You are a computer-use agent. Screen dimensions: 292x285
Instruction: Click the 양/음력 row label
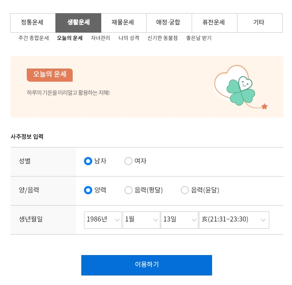pos(29,190)
